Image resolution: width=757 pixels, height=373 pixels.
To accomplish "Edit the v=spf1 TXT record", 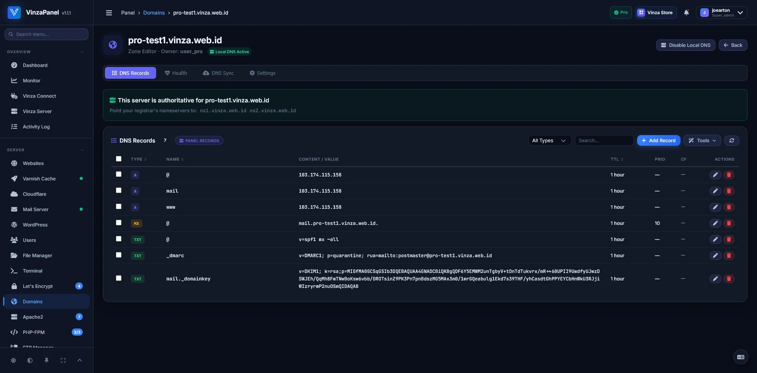I will (x=715, y=239).
